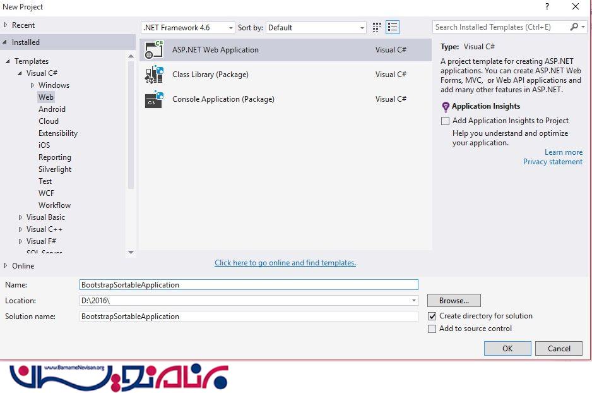Click the Cancel button

pyautogui.click(x=559, y=348)
